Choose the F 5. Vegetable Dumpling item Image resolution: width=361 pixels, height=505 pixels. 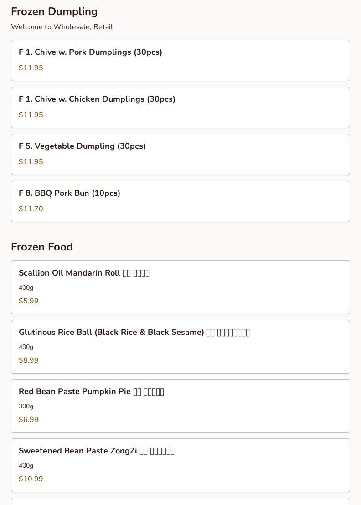pos(180,155)
